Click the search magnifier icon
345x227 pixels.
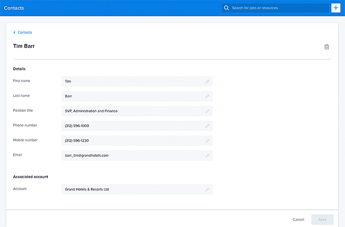226,8
